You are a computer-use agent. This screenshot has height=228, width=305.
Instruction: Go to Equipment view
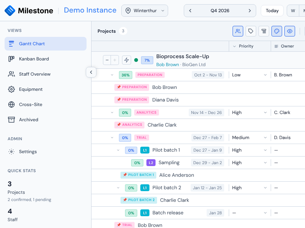tap(45, 89)
